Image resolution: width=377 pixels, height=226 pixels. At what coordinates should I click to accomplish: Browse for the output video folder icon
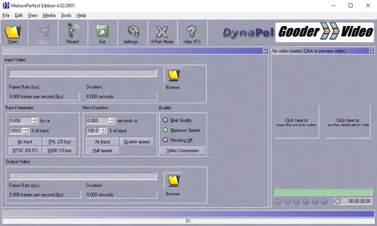(173, 181)
